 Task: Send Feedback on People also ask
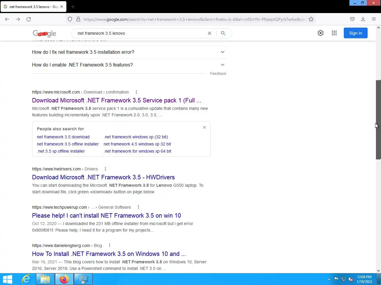pos(218,74)
